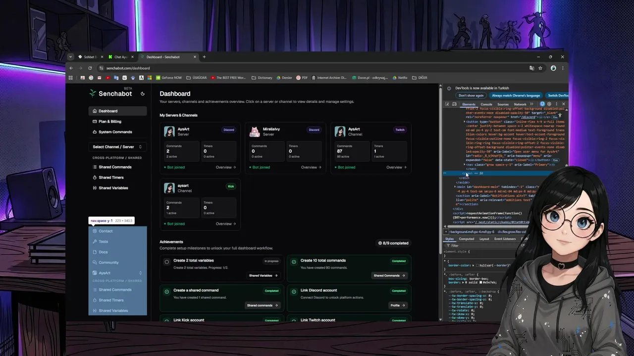The width and height of the screenshot is (634, 356).
Task: Switch to the Chat Ays browser tab
Action: click(x=120, y=57)
